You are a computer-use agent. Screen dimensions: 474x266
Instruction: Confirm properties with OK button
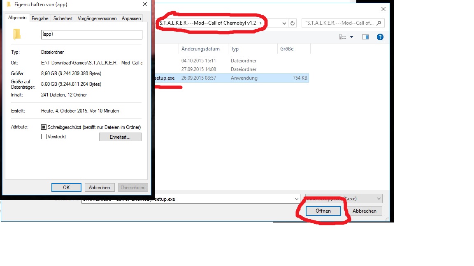point(66,187)
